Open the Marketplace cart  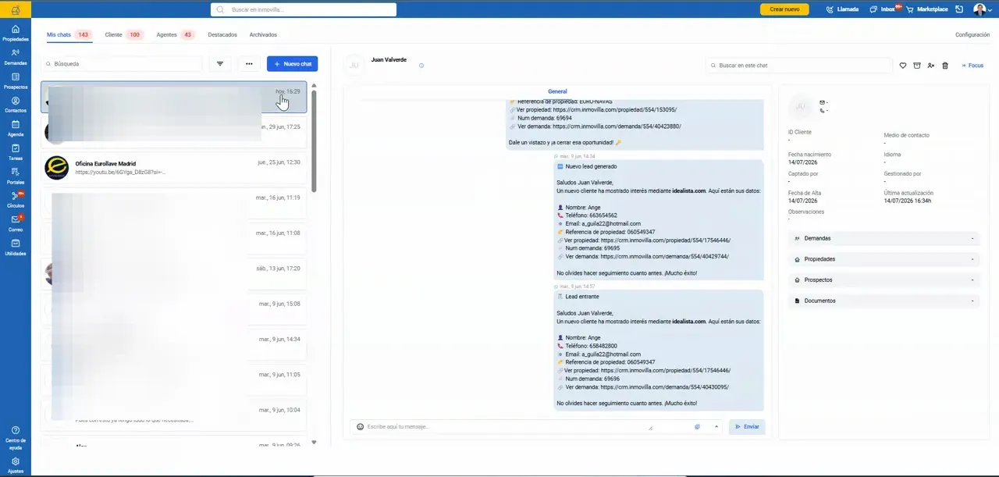pos(926,9)
